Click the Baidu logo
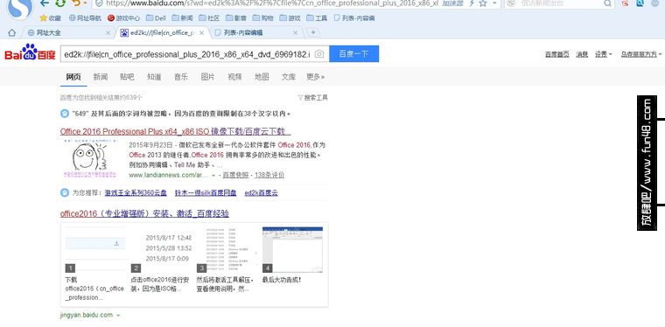The height and width of the screenshot is (327, 665). point(30,52)
